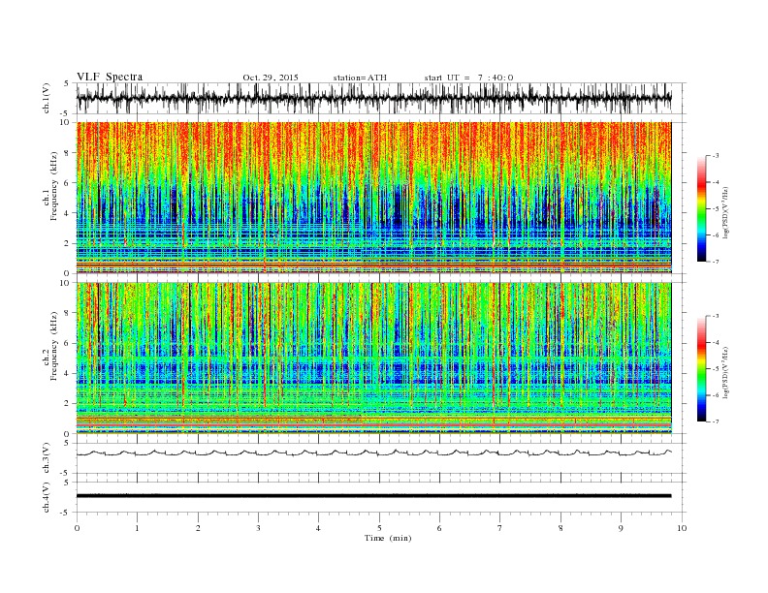This screenshot has width=768, height=593.
Task: Click the '4' minute tick label
Action: (x=318, y=528)
